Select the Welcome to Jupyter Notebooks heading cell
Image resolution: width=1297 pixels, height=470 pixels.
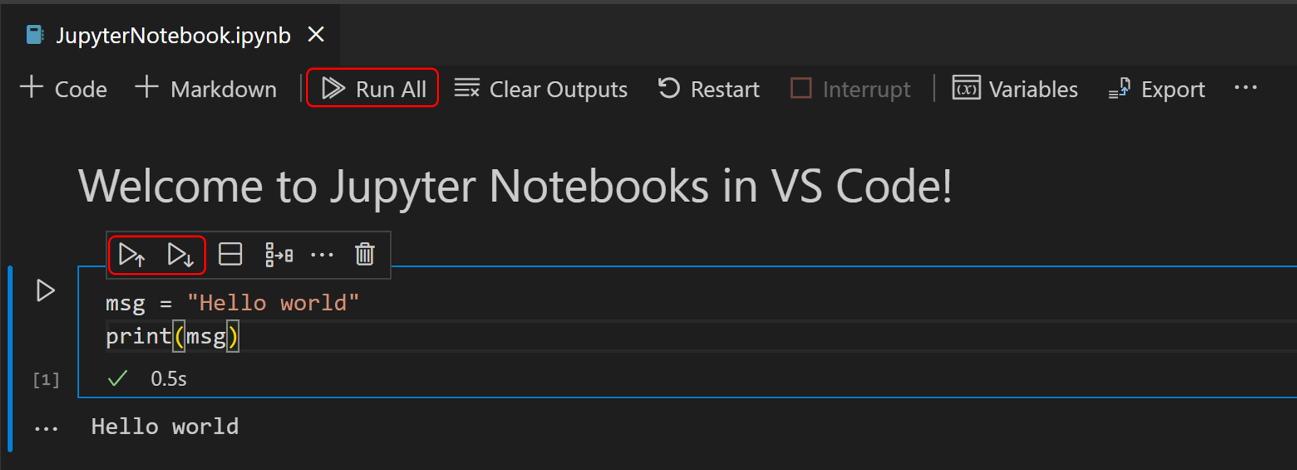pos(515,186)
